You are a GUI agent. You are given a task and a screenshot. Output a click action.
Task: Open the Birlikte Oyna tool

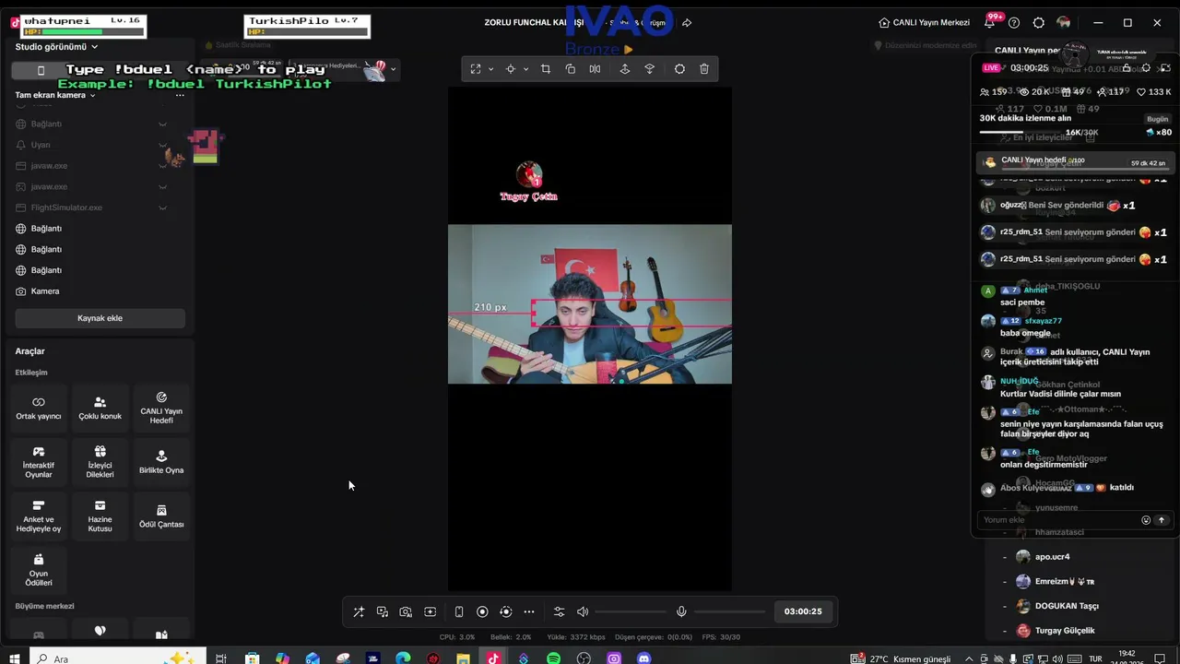coord(161,462)
